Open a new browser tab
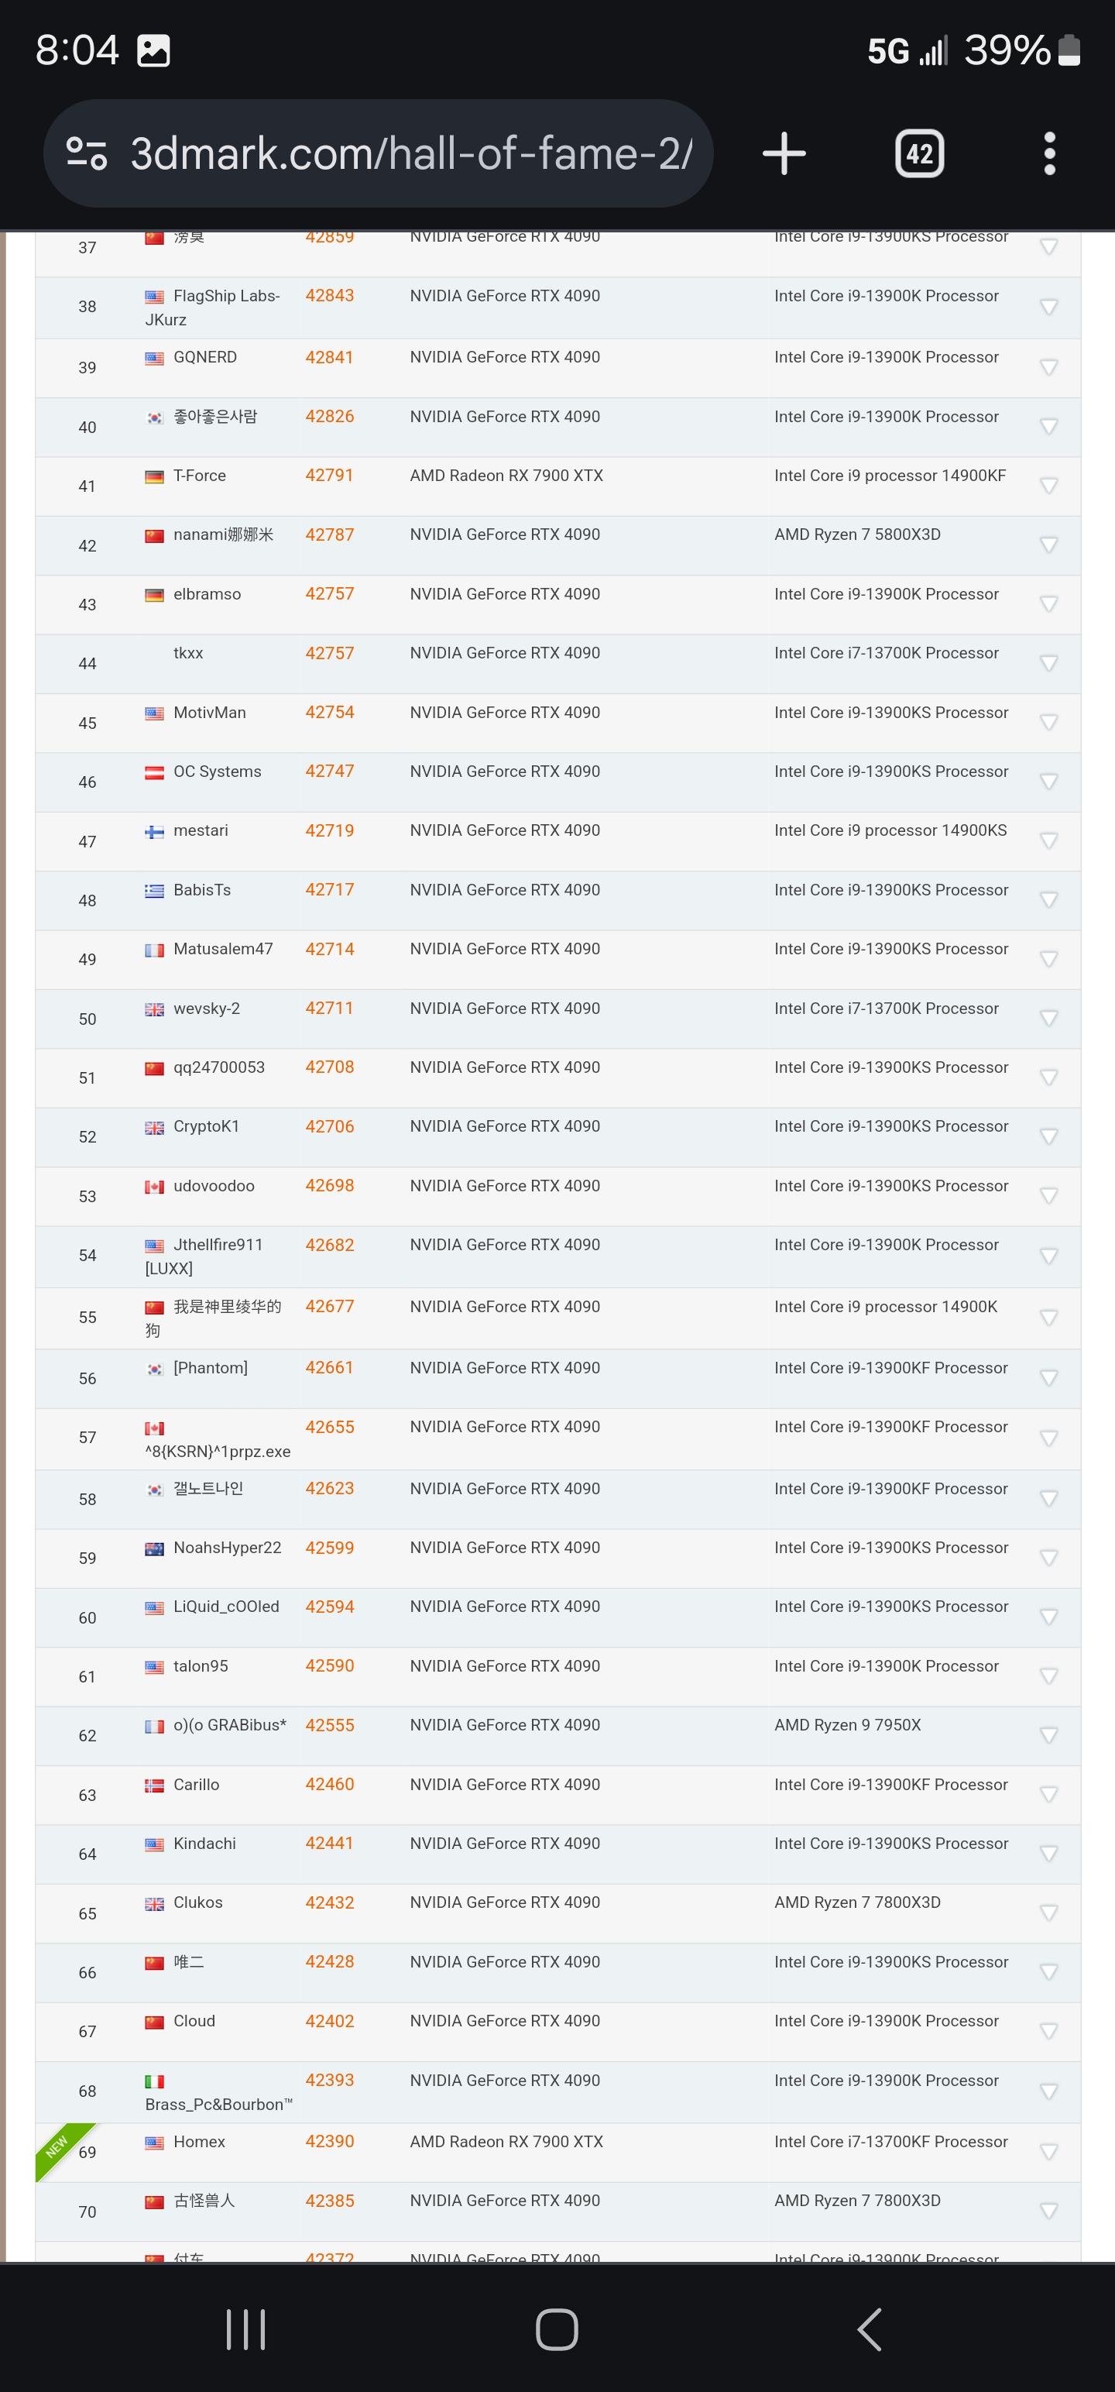 click(784, 153)
